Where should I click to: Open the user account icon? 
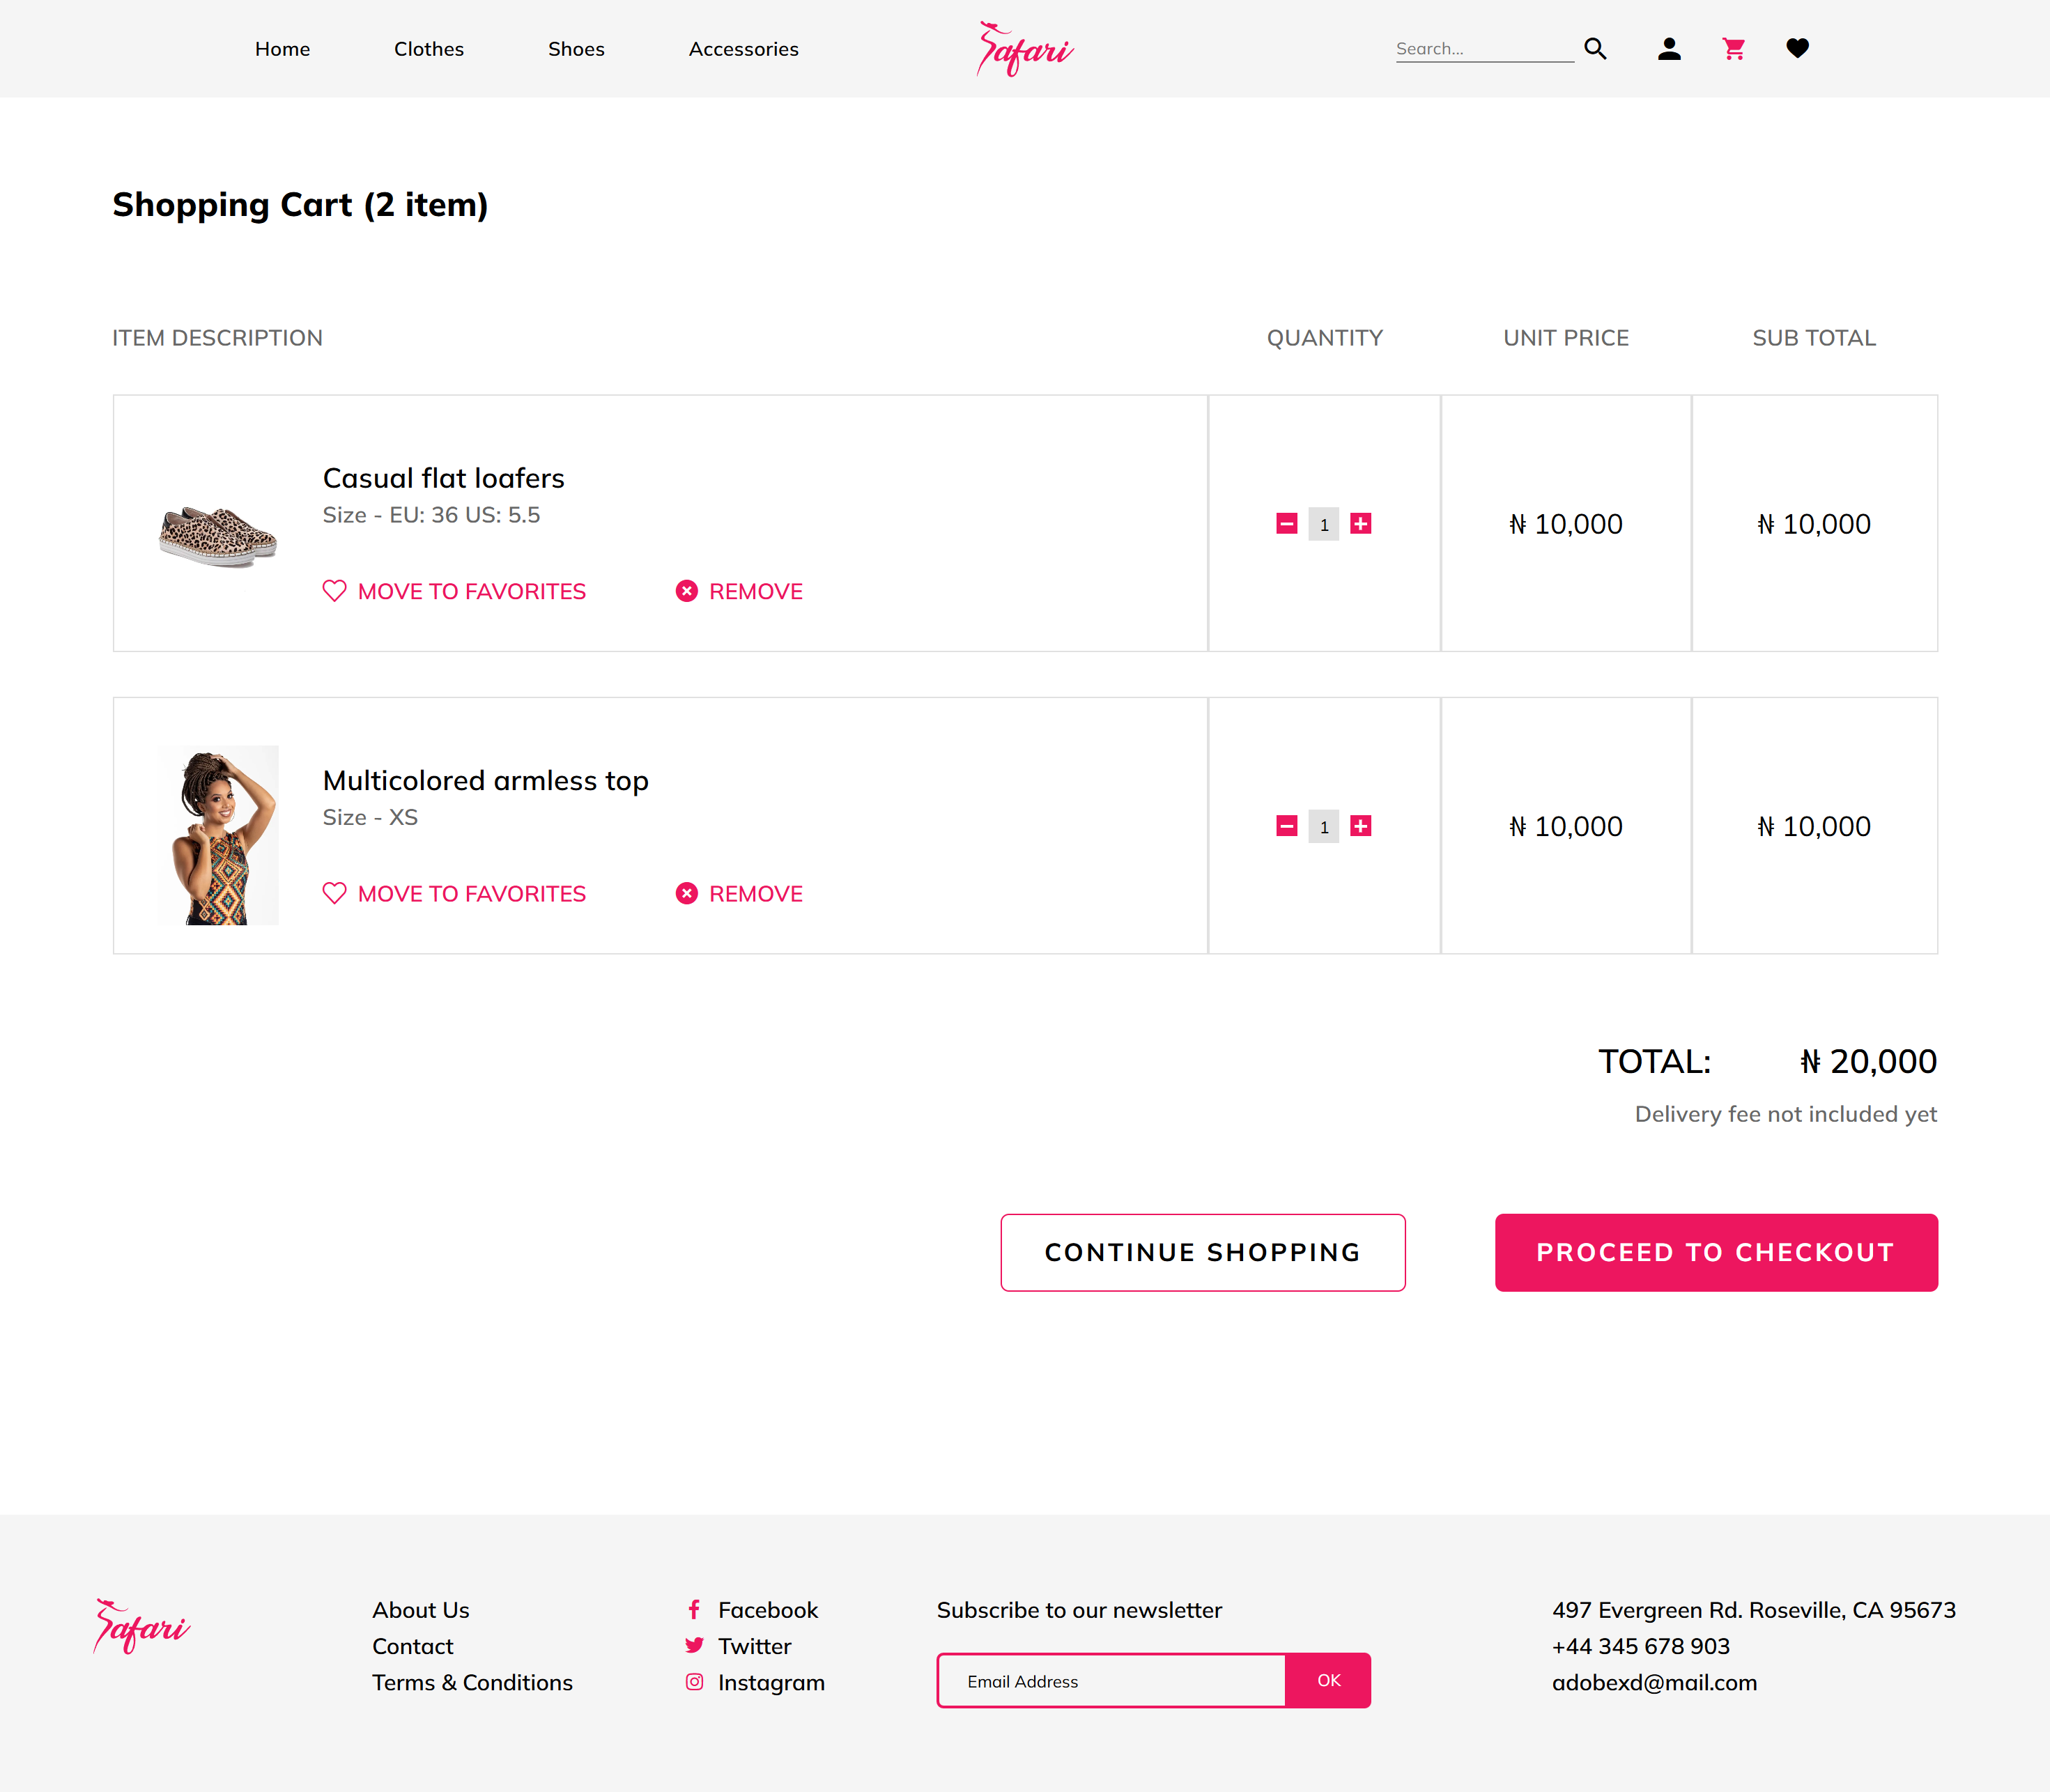[1668, 49]
